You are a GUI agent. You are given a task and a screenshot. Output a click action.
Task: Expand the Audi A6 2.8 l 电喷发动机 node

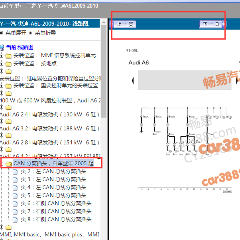[x=1, y=135]
